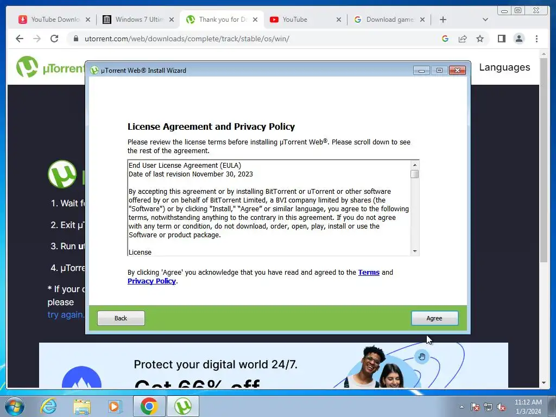The height and width of the screenshot is (417, 556).
Task: Click the share page icon
Action: (463, 39)
